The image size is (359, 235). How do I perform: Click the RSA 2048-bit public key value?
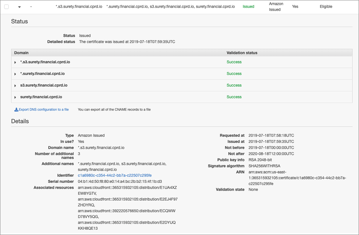(260, 160)
